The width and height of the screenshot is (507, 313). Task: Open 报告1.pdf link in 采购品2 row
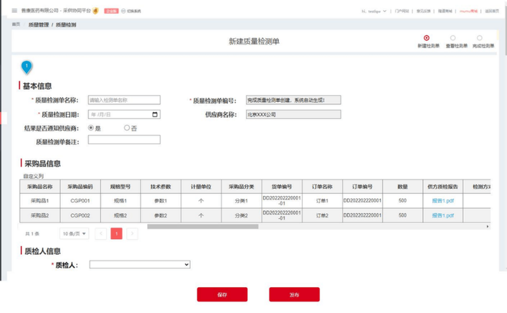(x=442, y=215)
